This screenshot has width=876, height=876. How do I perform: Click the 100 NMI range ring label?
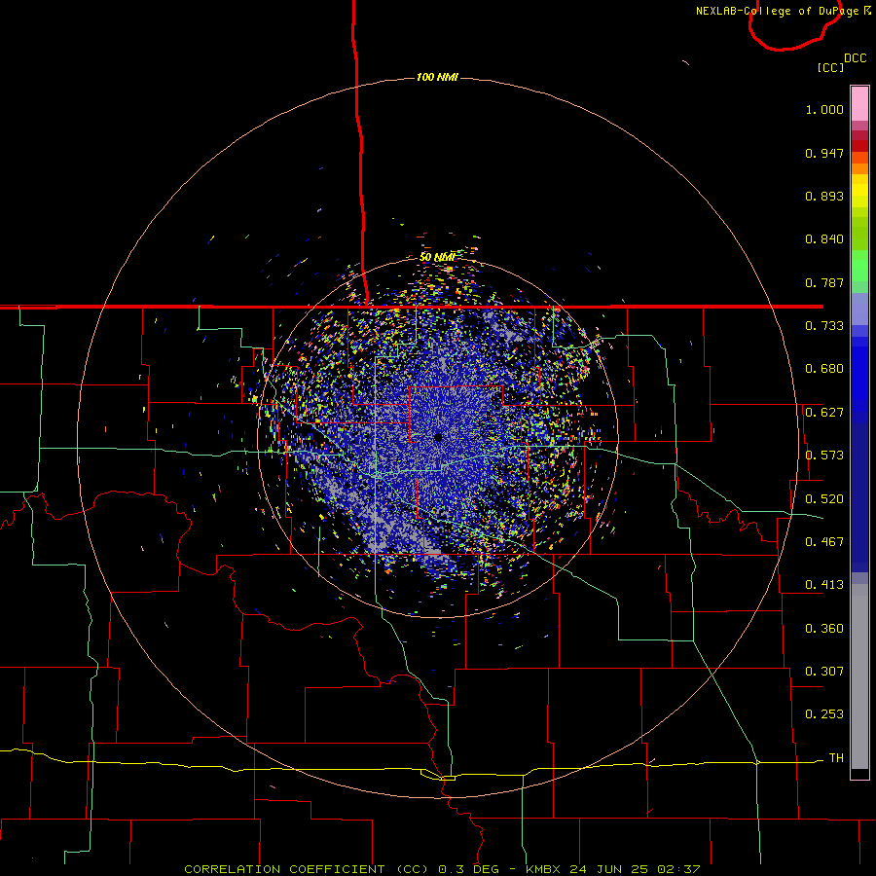[x=437, y=77]
